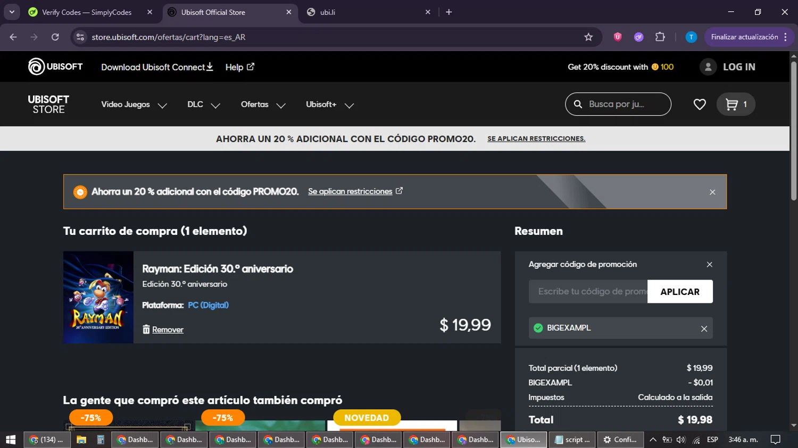This screenshot has width=798, height=448.
Task: Remove the BIGEXAMPL promo code
Action: [x=704, y=328]
